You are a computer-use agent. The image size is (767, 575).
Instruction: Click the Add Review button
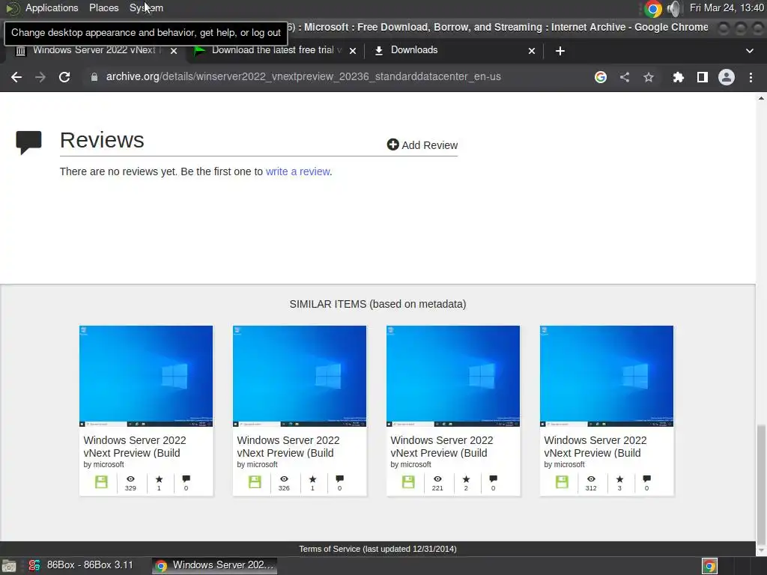pyautogui.click(x=422, y=145)
